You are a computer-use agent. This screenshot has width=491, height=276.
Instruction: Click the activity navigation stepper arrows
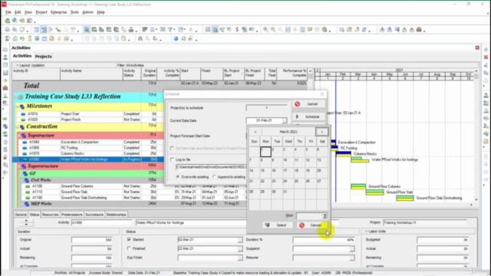26,222
